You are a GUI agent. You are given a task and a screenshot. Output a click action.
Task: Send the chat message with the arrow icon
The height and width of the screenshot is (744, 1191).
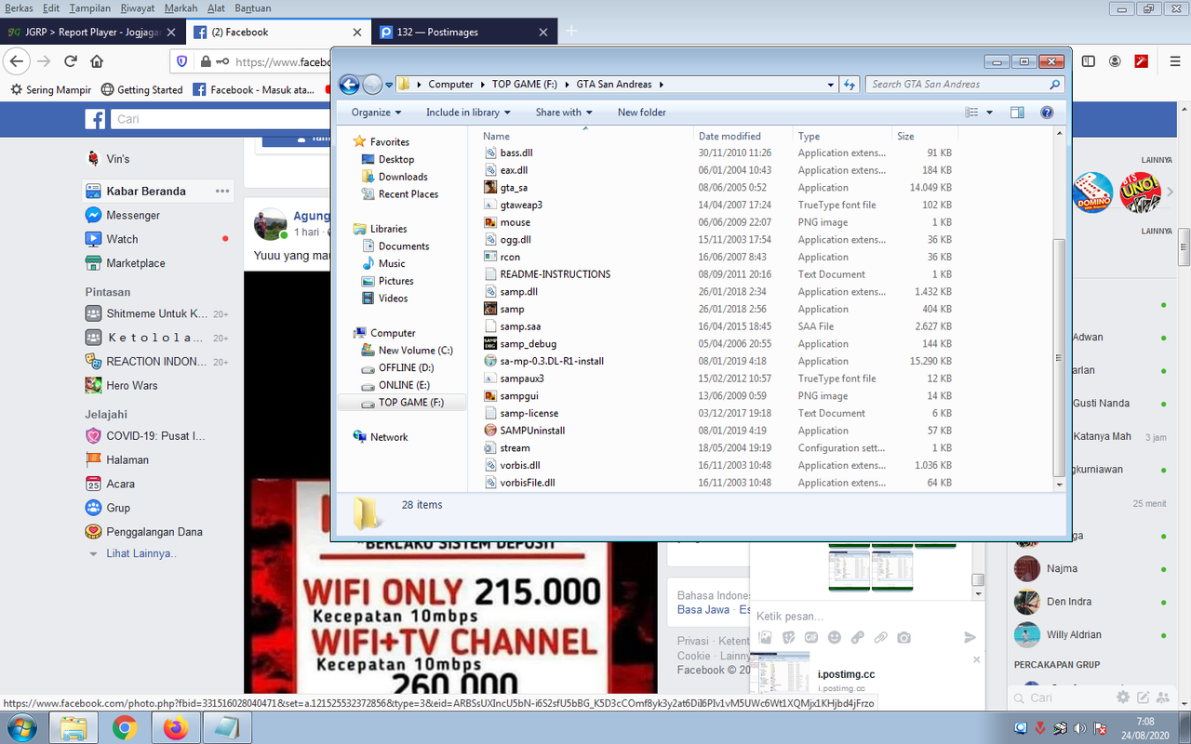pyautogui.click(x=970, y=638)
